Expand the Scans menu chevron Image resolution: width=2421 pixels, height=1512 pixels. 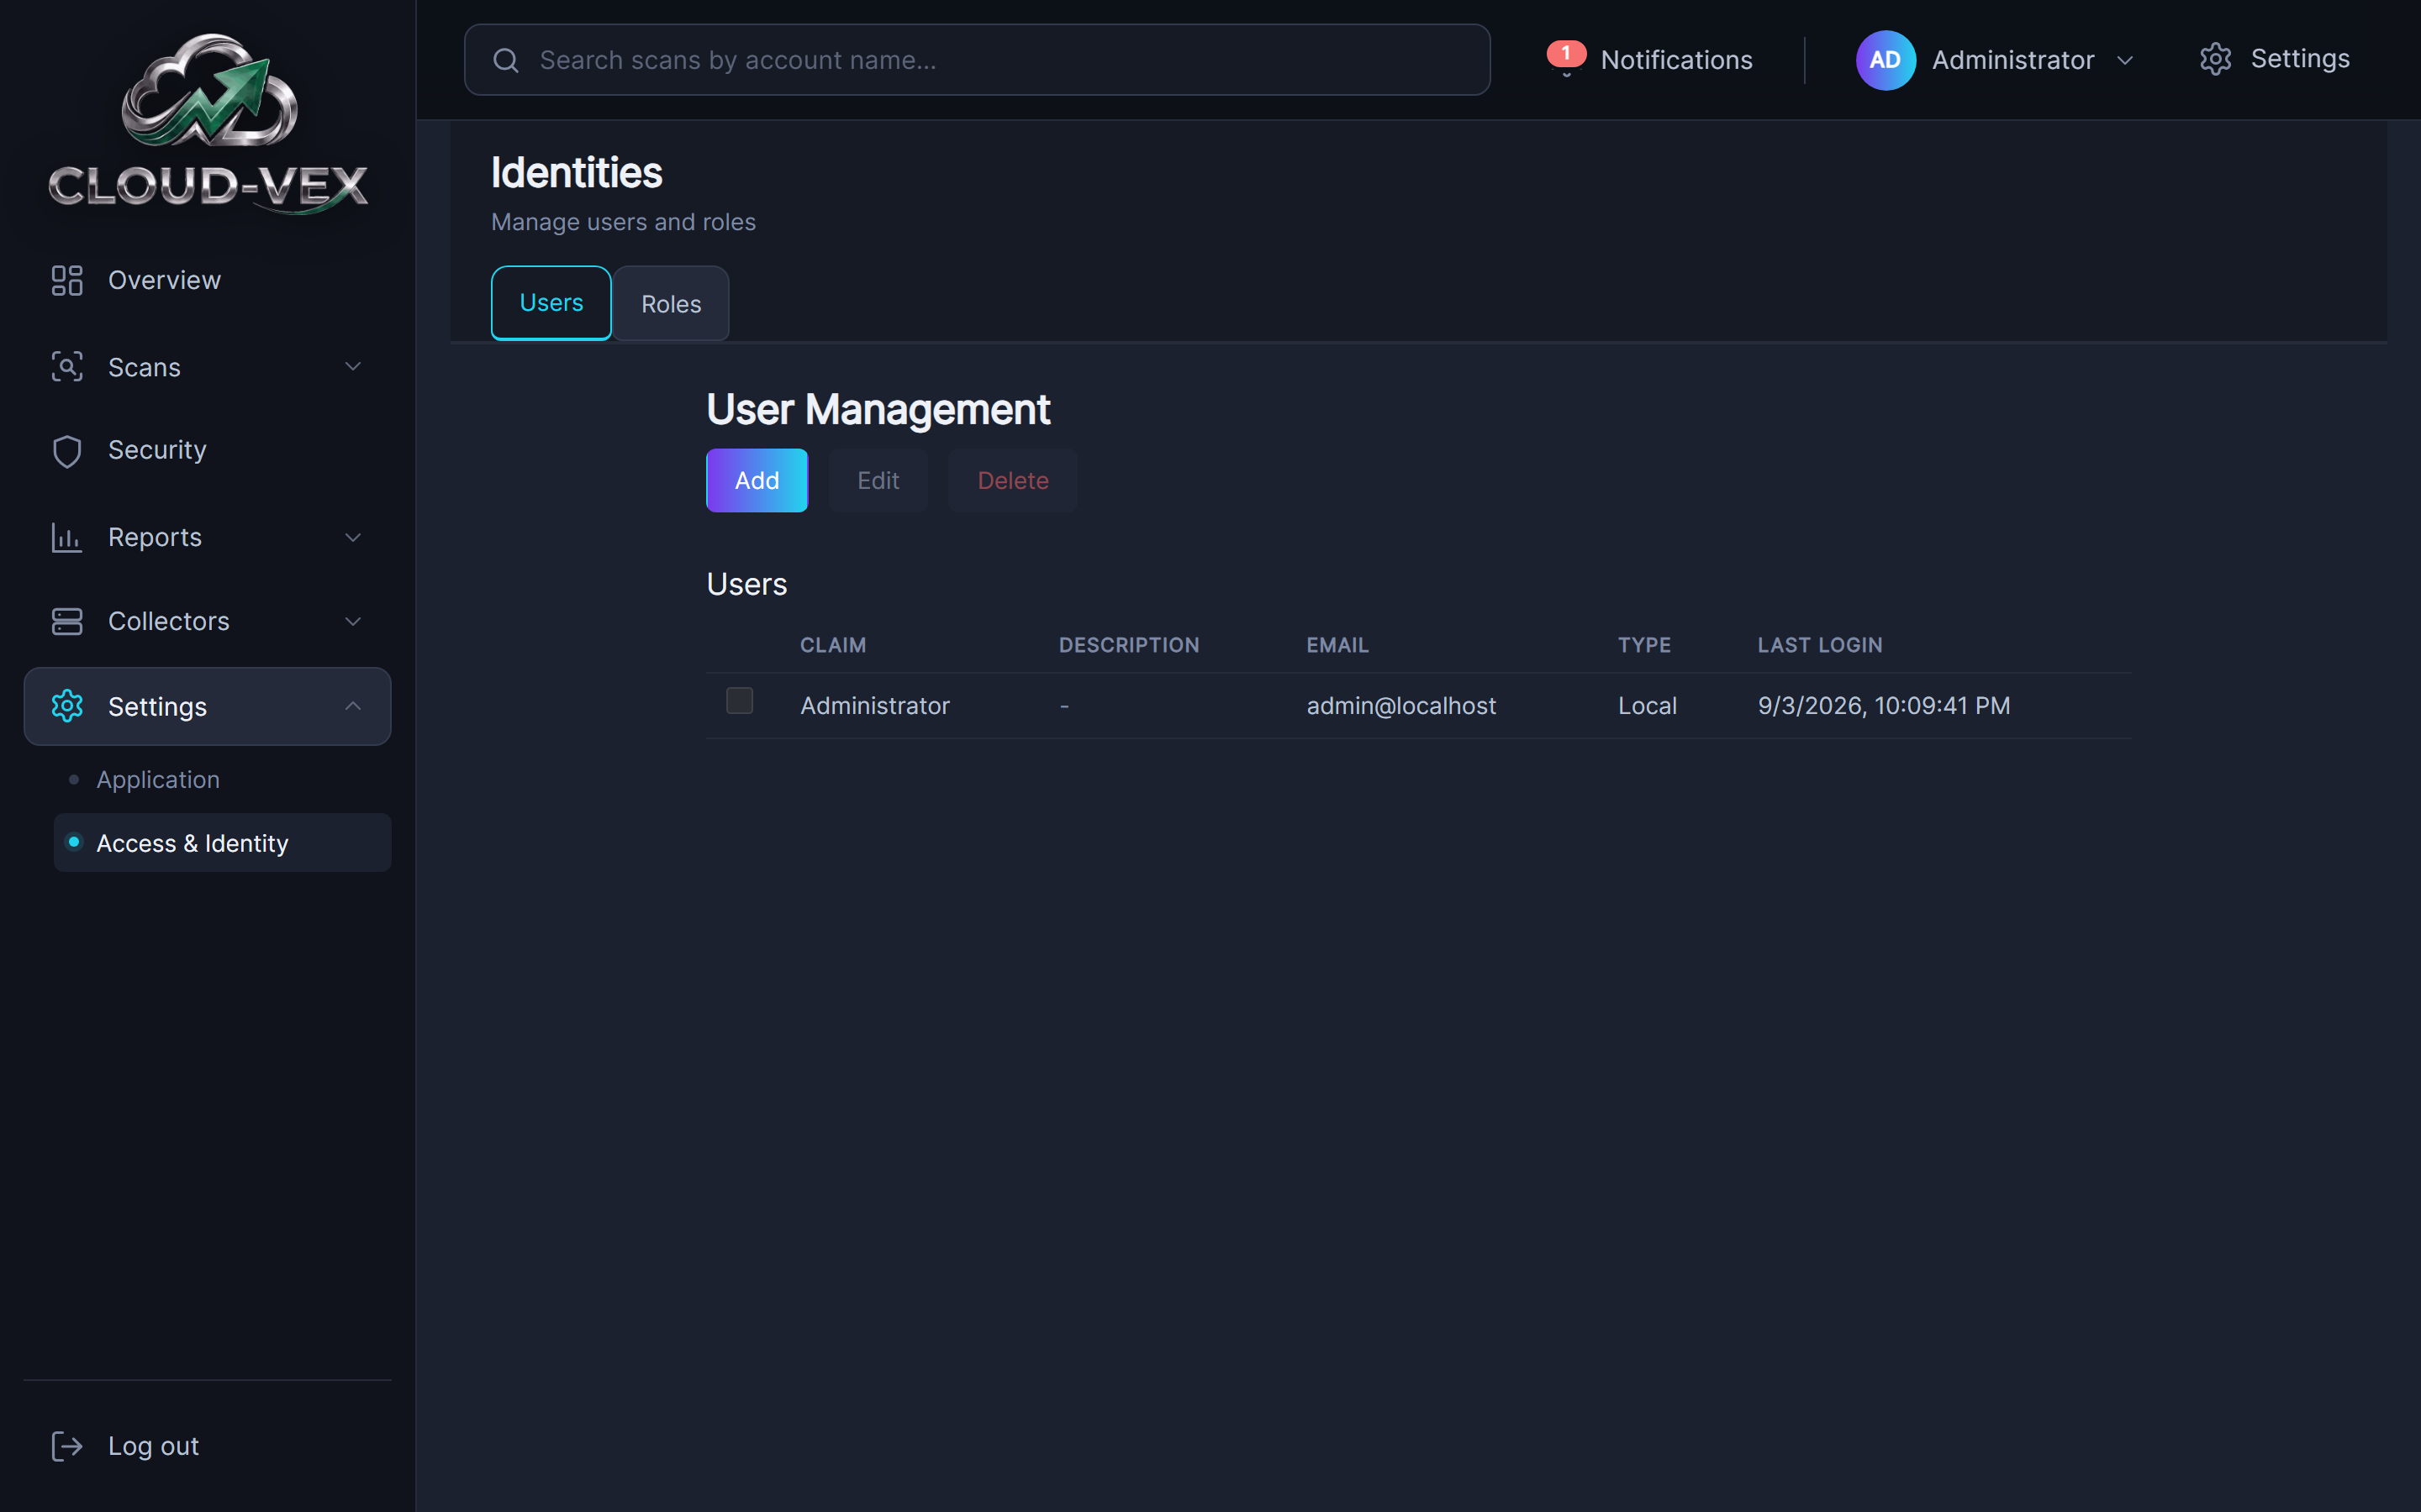tap(353, 367)
